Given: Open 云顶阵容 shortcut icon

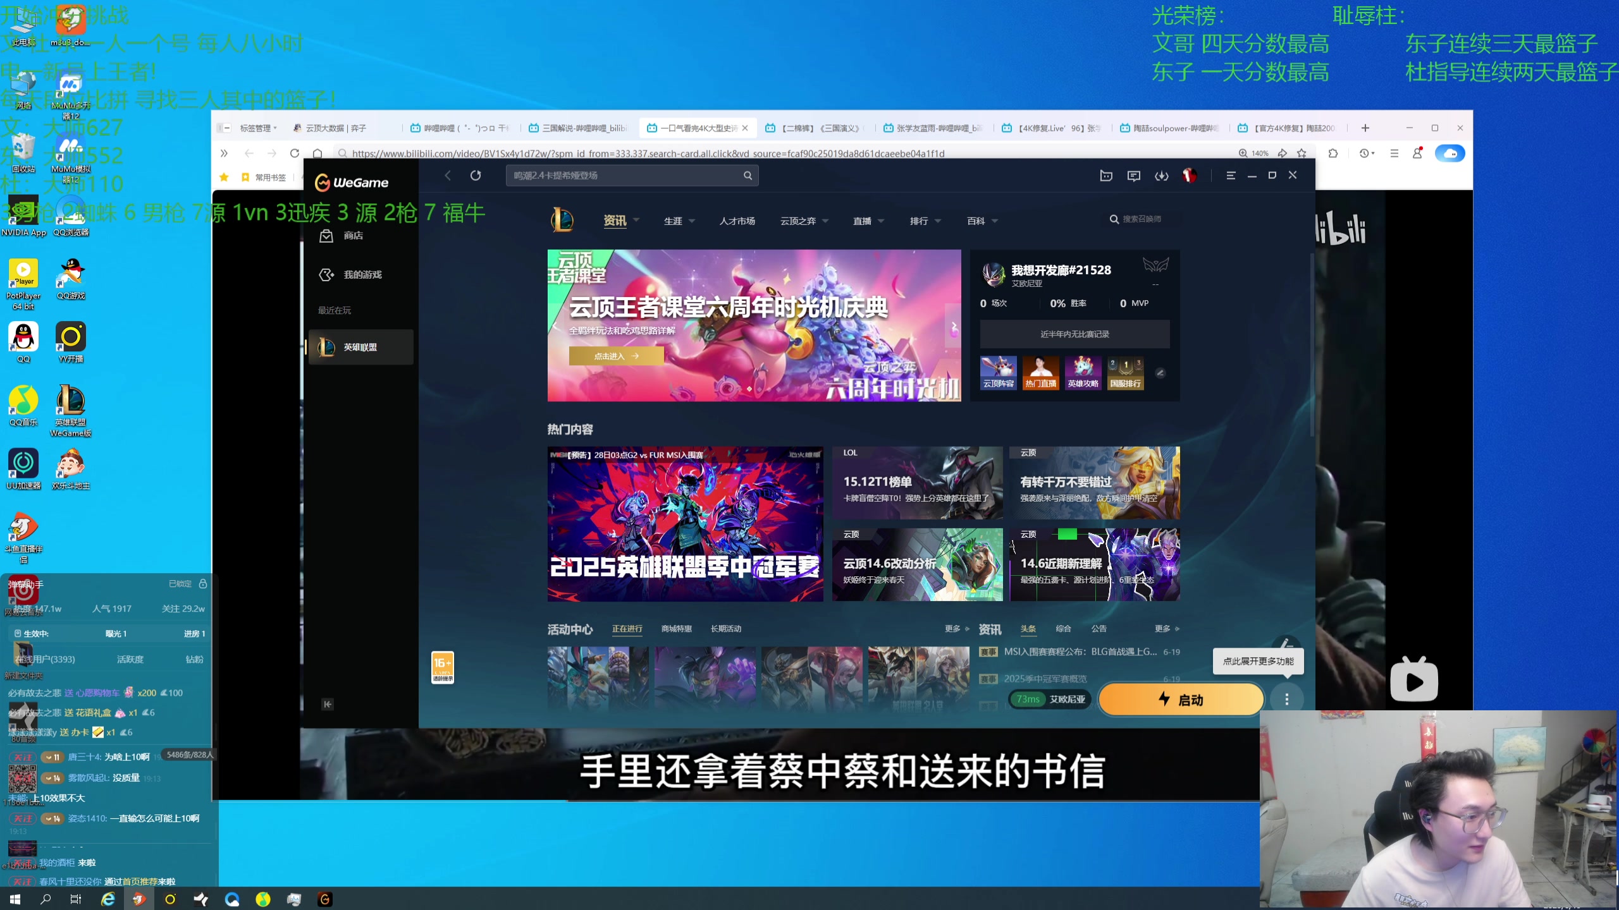Looking at the screenshot, I should (999, 373).
